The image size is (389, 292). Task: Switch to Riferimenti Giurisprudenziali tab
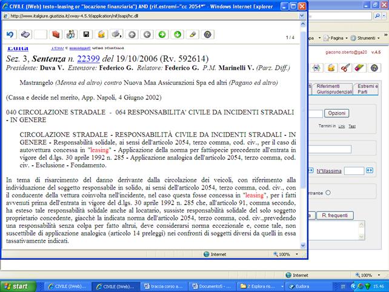(334, 89)
